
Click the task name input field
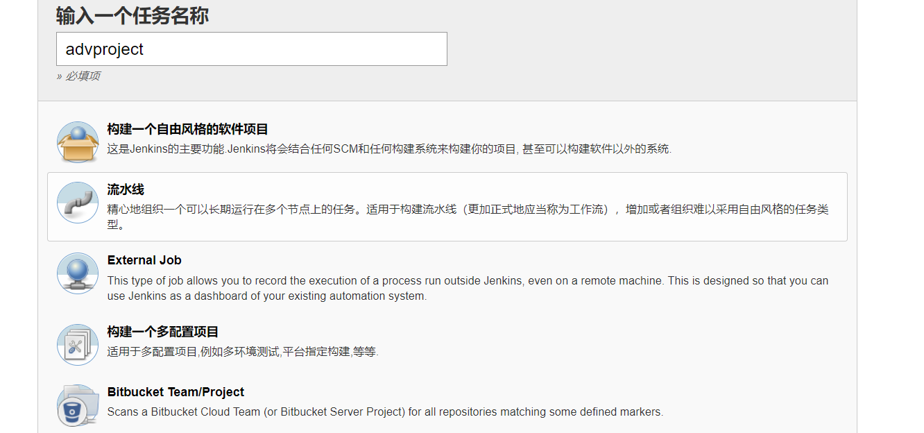point(251,49)
